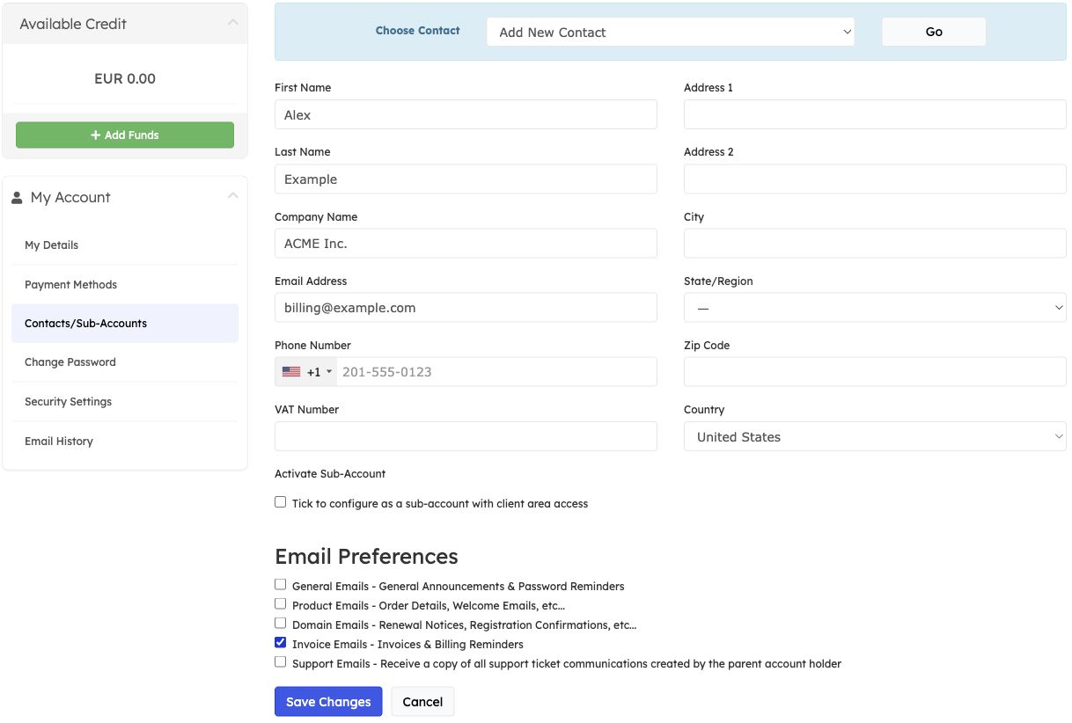Enable Domain Emails preference

(281, 623)
